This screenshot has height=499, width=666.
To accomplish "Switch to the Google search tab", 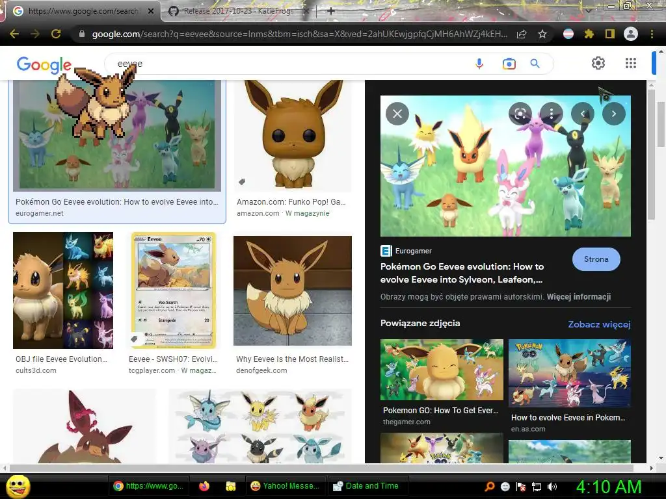I will pos(83,11).
